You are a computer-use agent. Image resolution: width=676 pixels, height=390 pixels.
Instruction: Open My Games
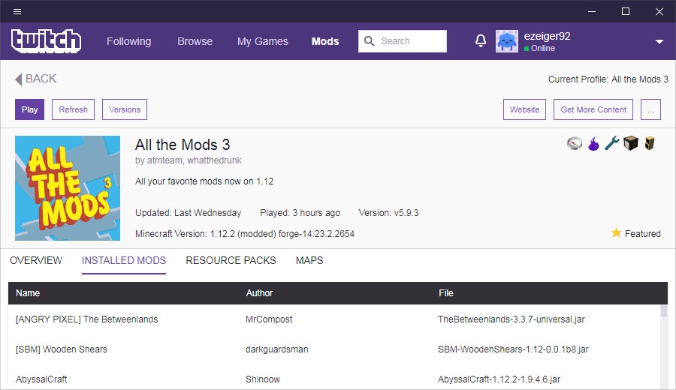pyautogui.click(x=263, y=41)
